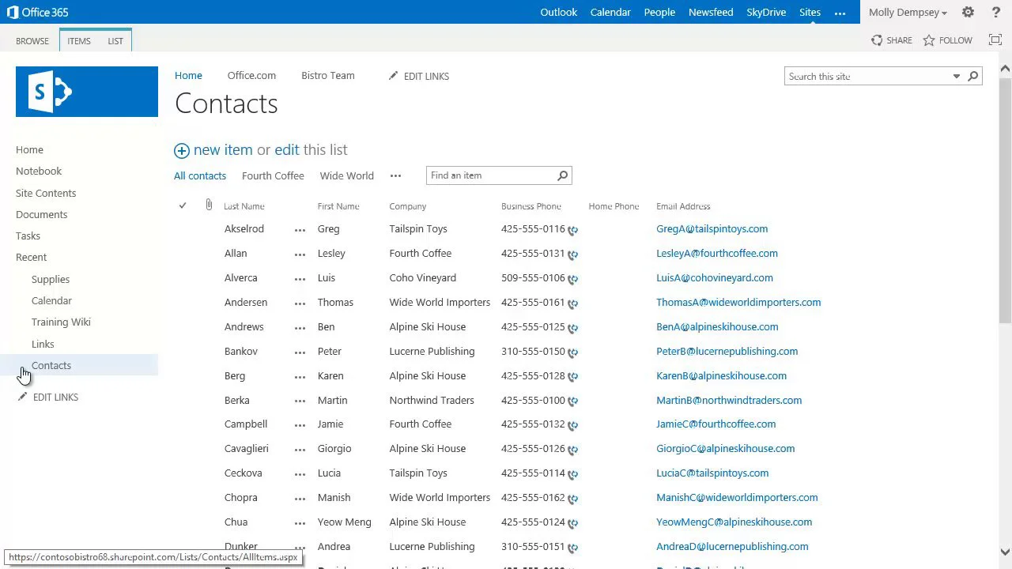Screen dimensions: 1012x569
Task: Open ellipsis menu for Berka row
Action: [300, 401]
